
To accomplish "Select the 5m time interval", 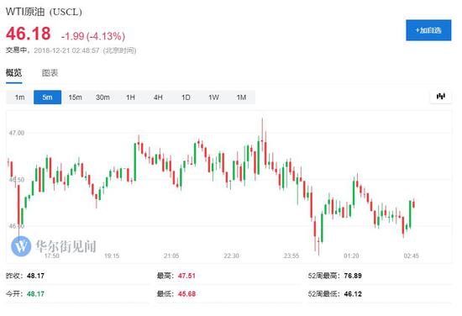I will click(x=47, y=97).
